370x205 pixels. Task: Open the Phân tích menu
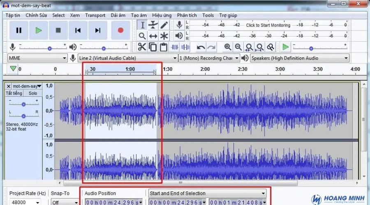(x=187, y=15)
